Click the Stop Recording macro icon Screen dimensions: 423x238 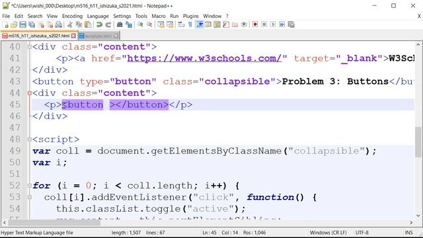tap(264, 25)
